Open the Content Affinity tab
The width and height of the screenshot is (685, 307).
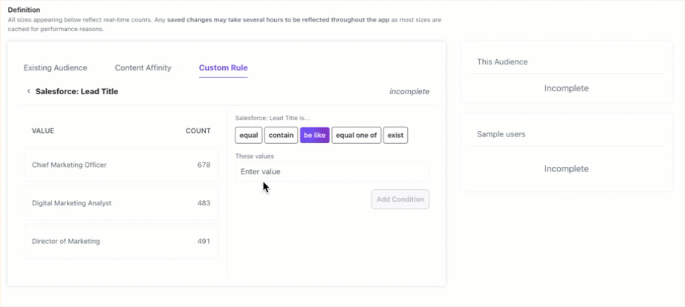tap(143, 68)
